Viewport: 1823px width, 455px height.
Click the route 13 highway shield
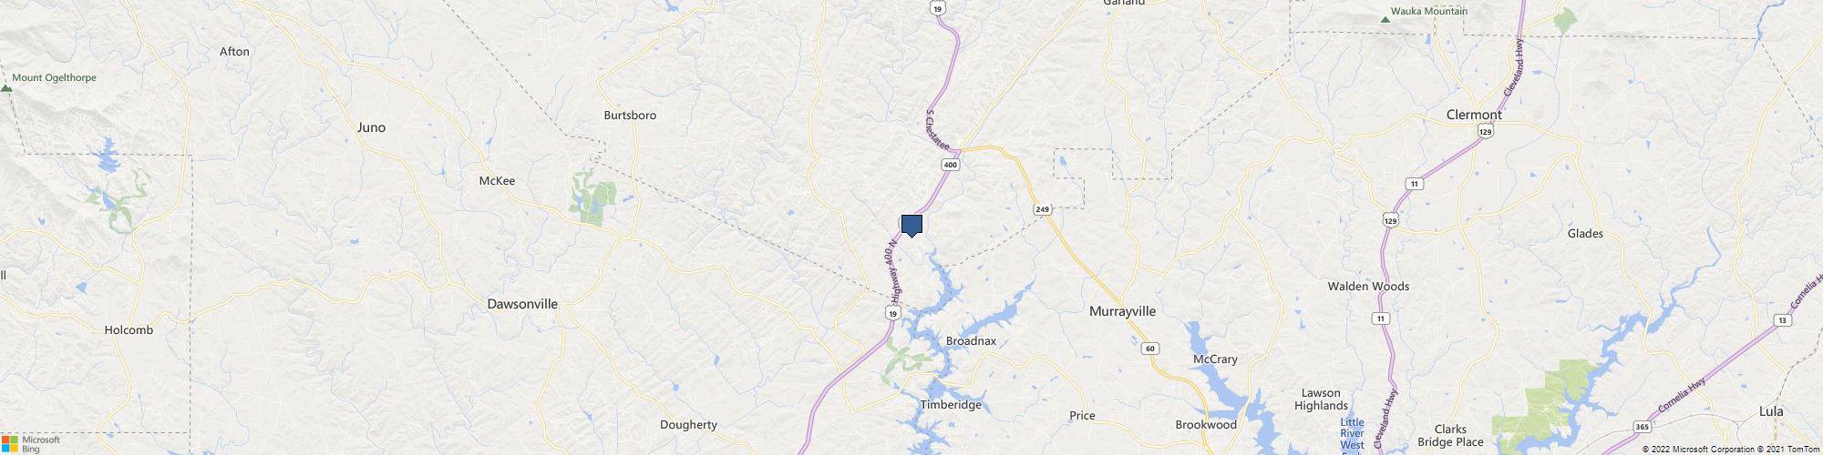(1781, 319)
